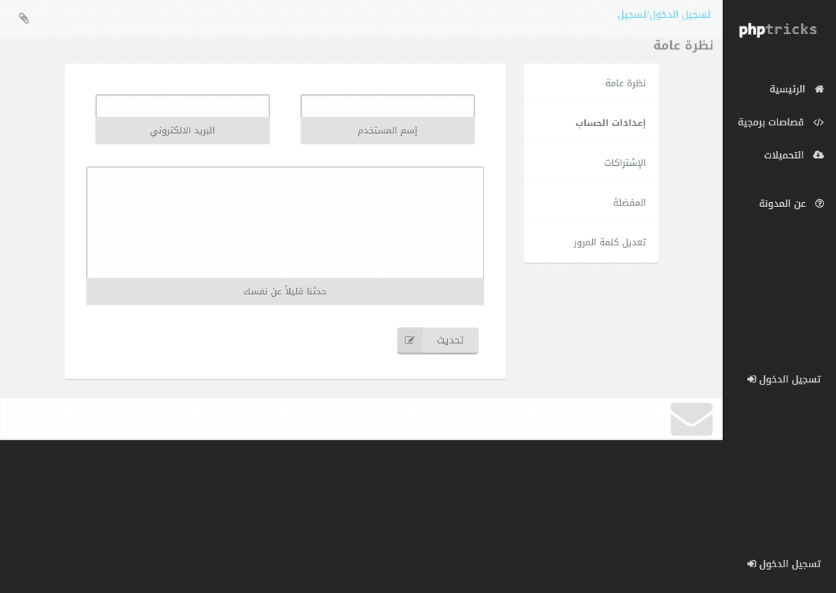Click the edit pencil icon on تحديث button

[410, 341]
